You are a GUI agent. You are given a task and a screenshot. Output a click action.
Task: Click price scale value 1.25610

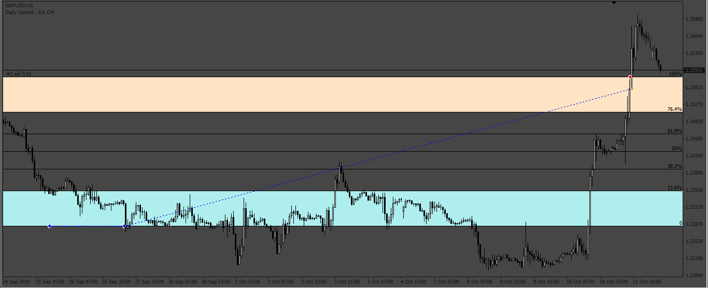pyautogui.click(x=695, y=88)
